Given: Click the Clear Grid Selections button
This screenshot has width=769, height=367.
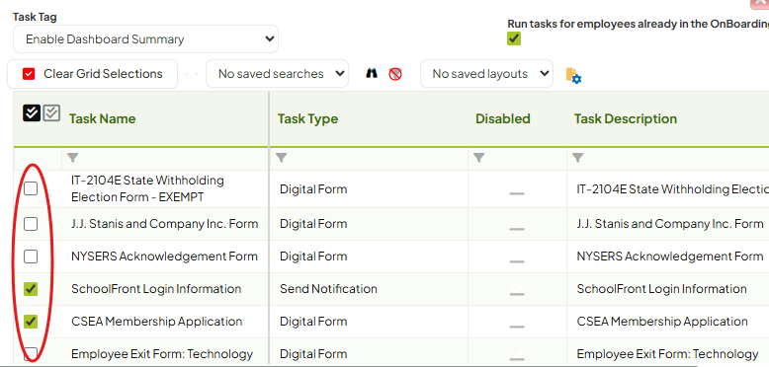Looking at the screenshot, I should click(92, 74).
